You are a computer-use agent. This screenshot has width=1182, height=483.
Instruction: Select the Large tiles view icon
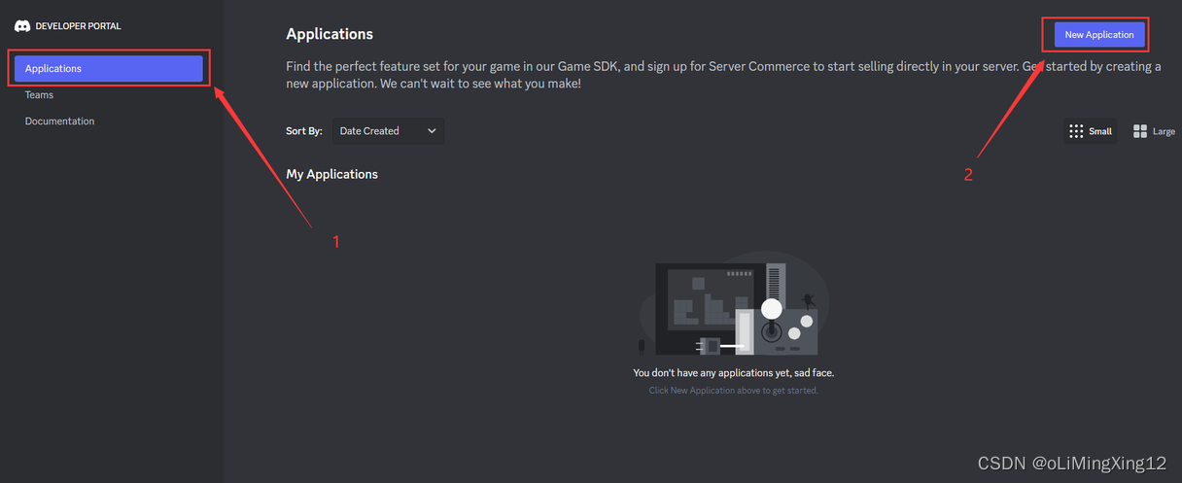click(x=1140, y=131)
